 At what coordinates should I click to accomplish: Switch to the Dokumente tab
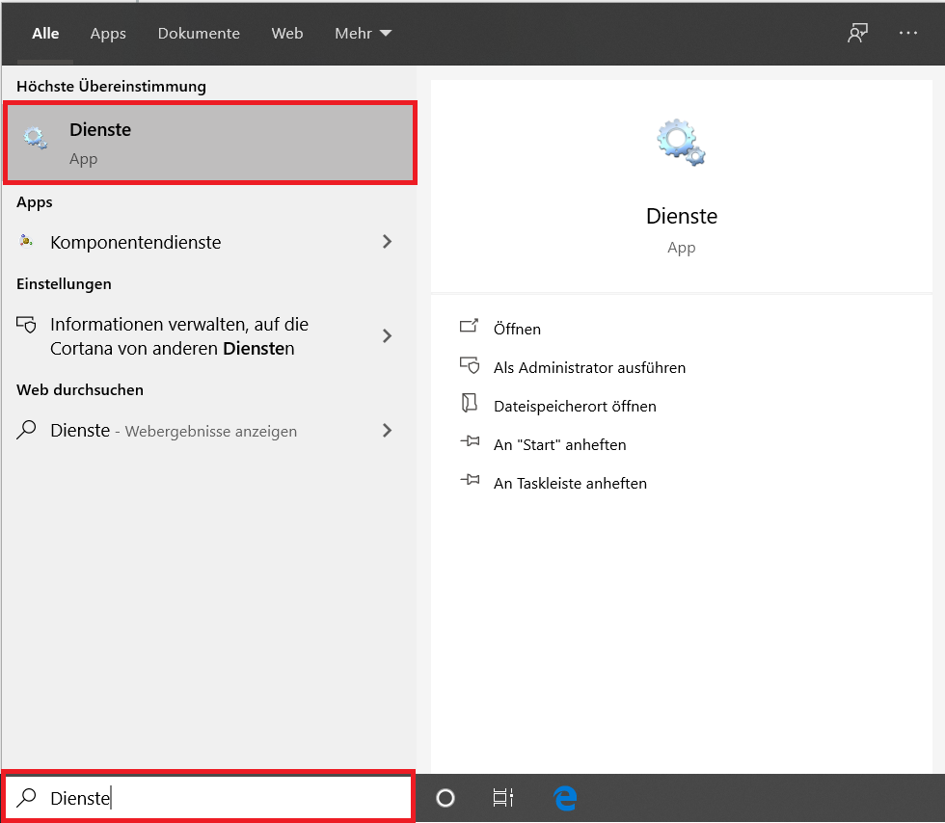pos(199,33)
